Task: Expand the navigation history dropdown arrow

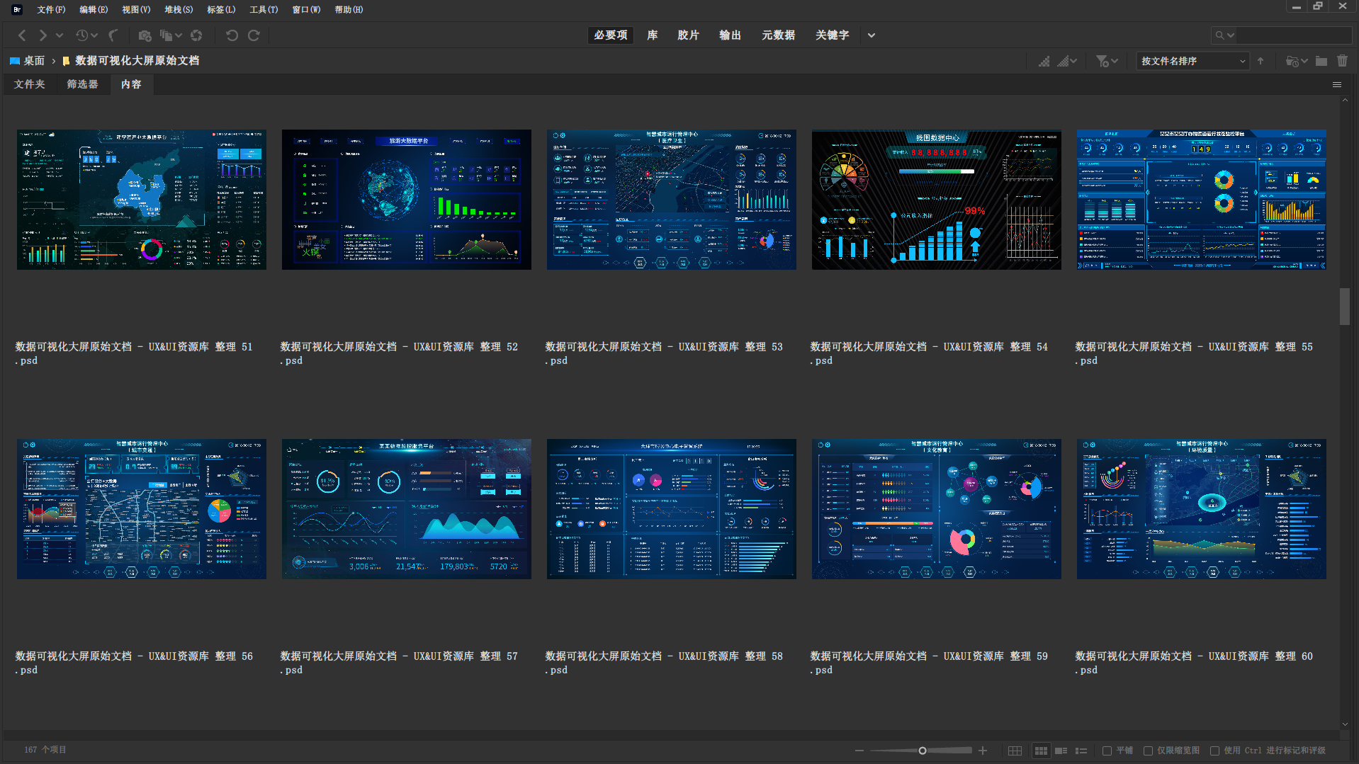Action: point(60,35)
